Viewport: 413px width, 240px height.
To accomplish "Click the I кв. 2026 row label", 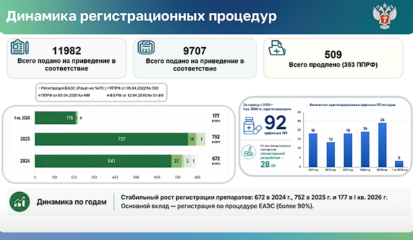I will click(x=22, y=118).
